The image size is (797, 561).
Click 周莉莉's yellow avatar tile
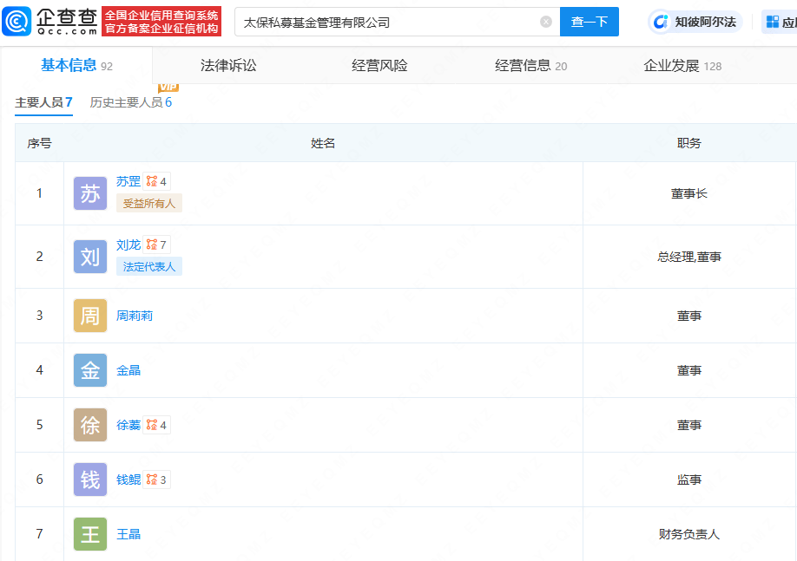tap(90, 316)
